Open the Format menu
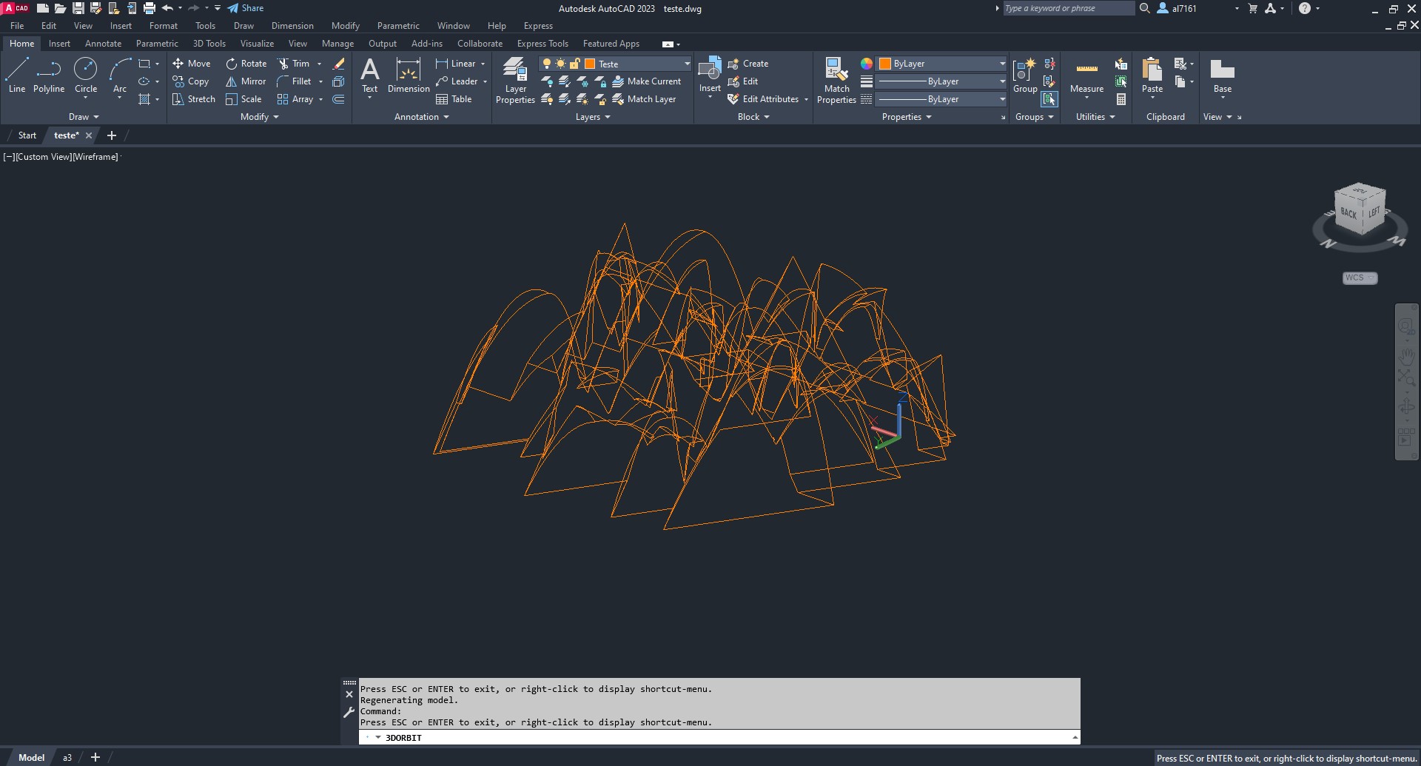Image resolution: width=1421 pixels, height=766 pixels. click(163, 26)
